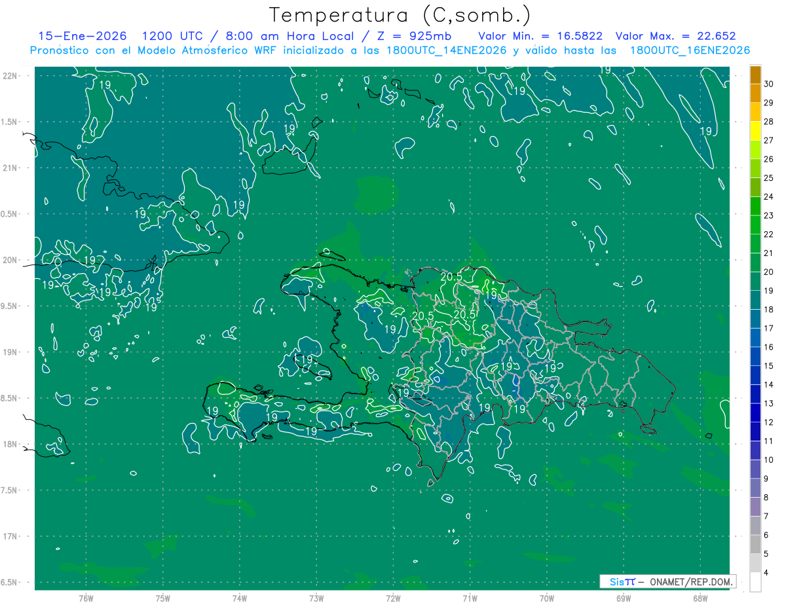Click color bar value '30'

[x=770, y=84]
